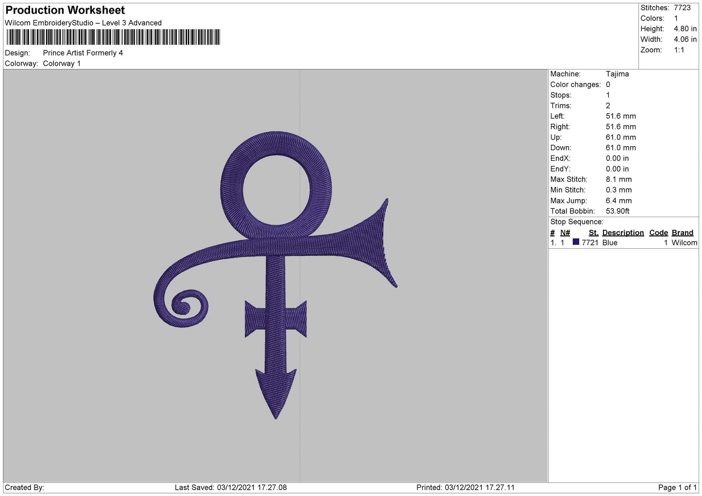Click the 'Blue' thread description
The image size is (702, 496).
click(610, 243)
